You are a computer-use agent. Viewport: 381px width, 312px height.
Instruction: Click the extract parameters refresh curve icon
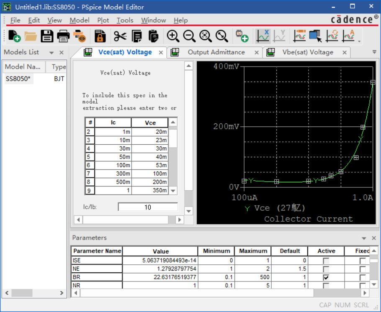(x=332, y=36)
